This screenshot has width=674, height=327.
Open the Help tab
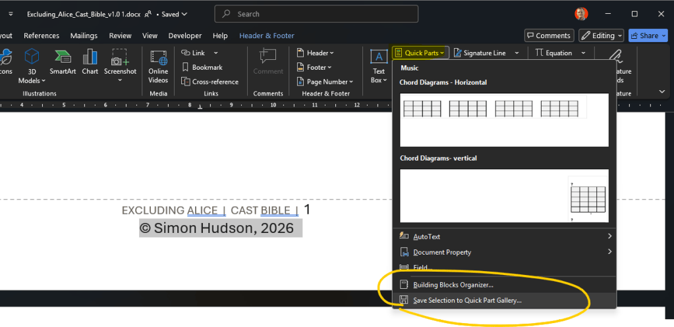(220, 36)
